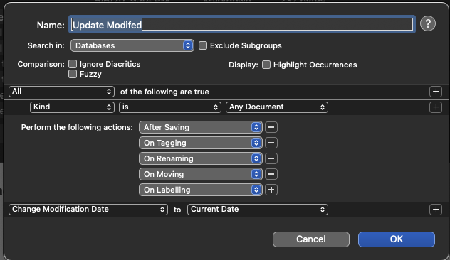Remove the On Renaming trigger
The image size is (450, 260).
pos(271,158)
